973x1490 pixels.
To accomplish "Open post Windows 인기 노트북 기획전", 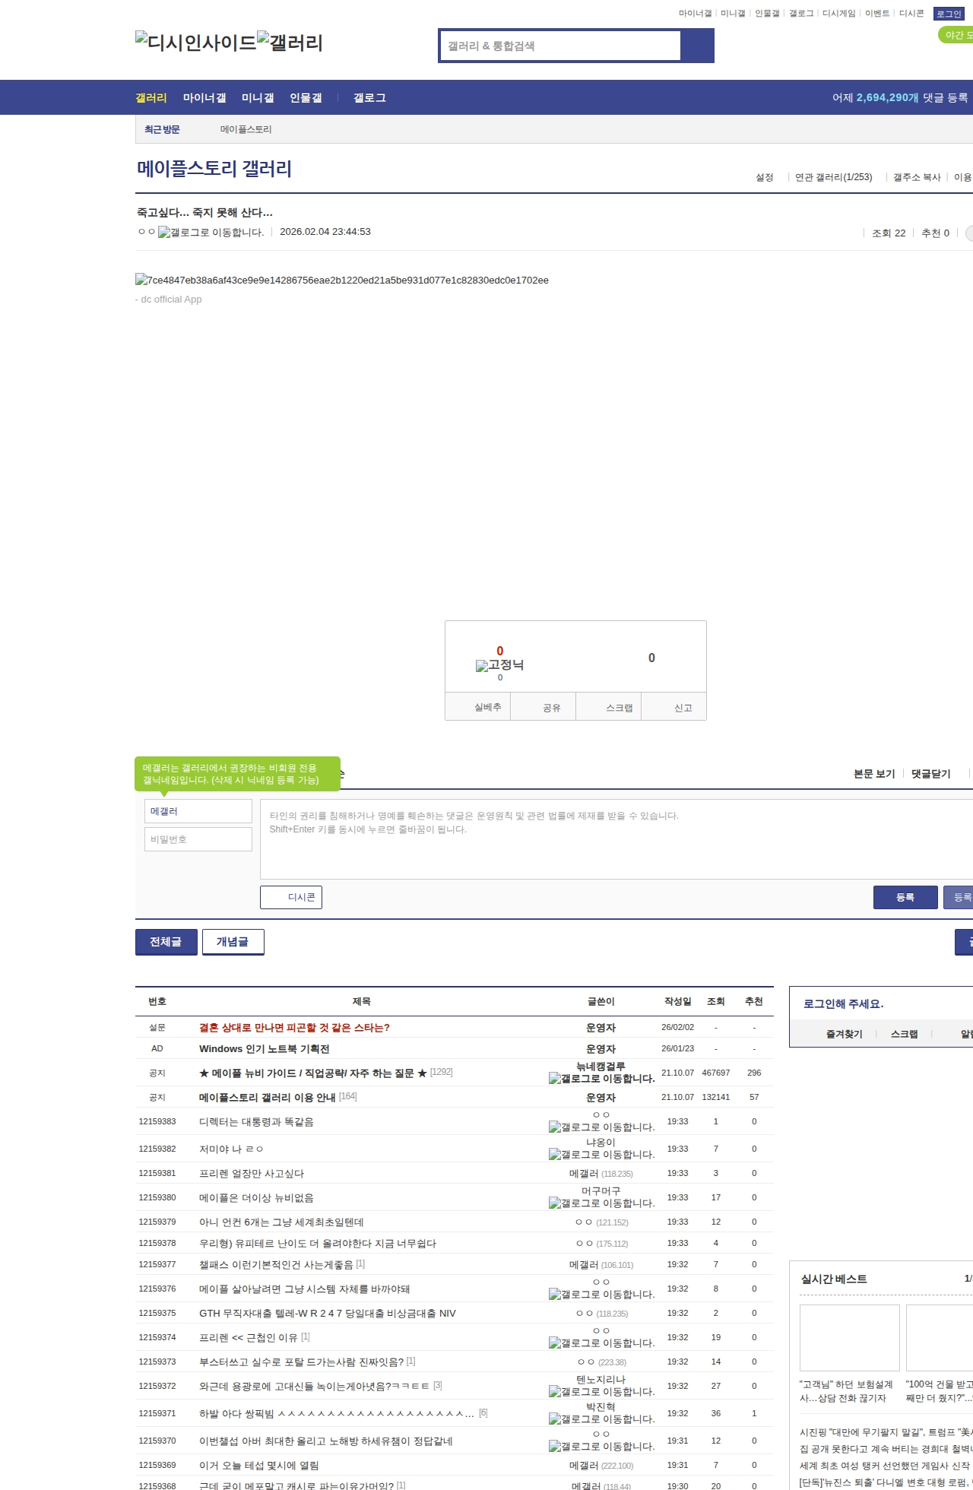I will click(265, 1049).
